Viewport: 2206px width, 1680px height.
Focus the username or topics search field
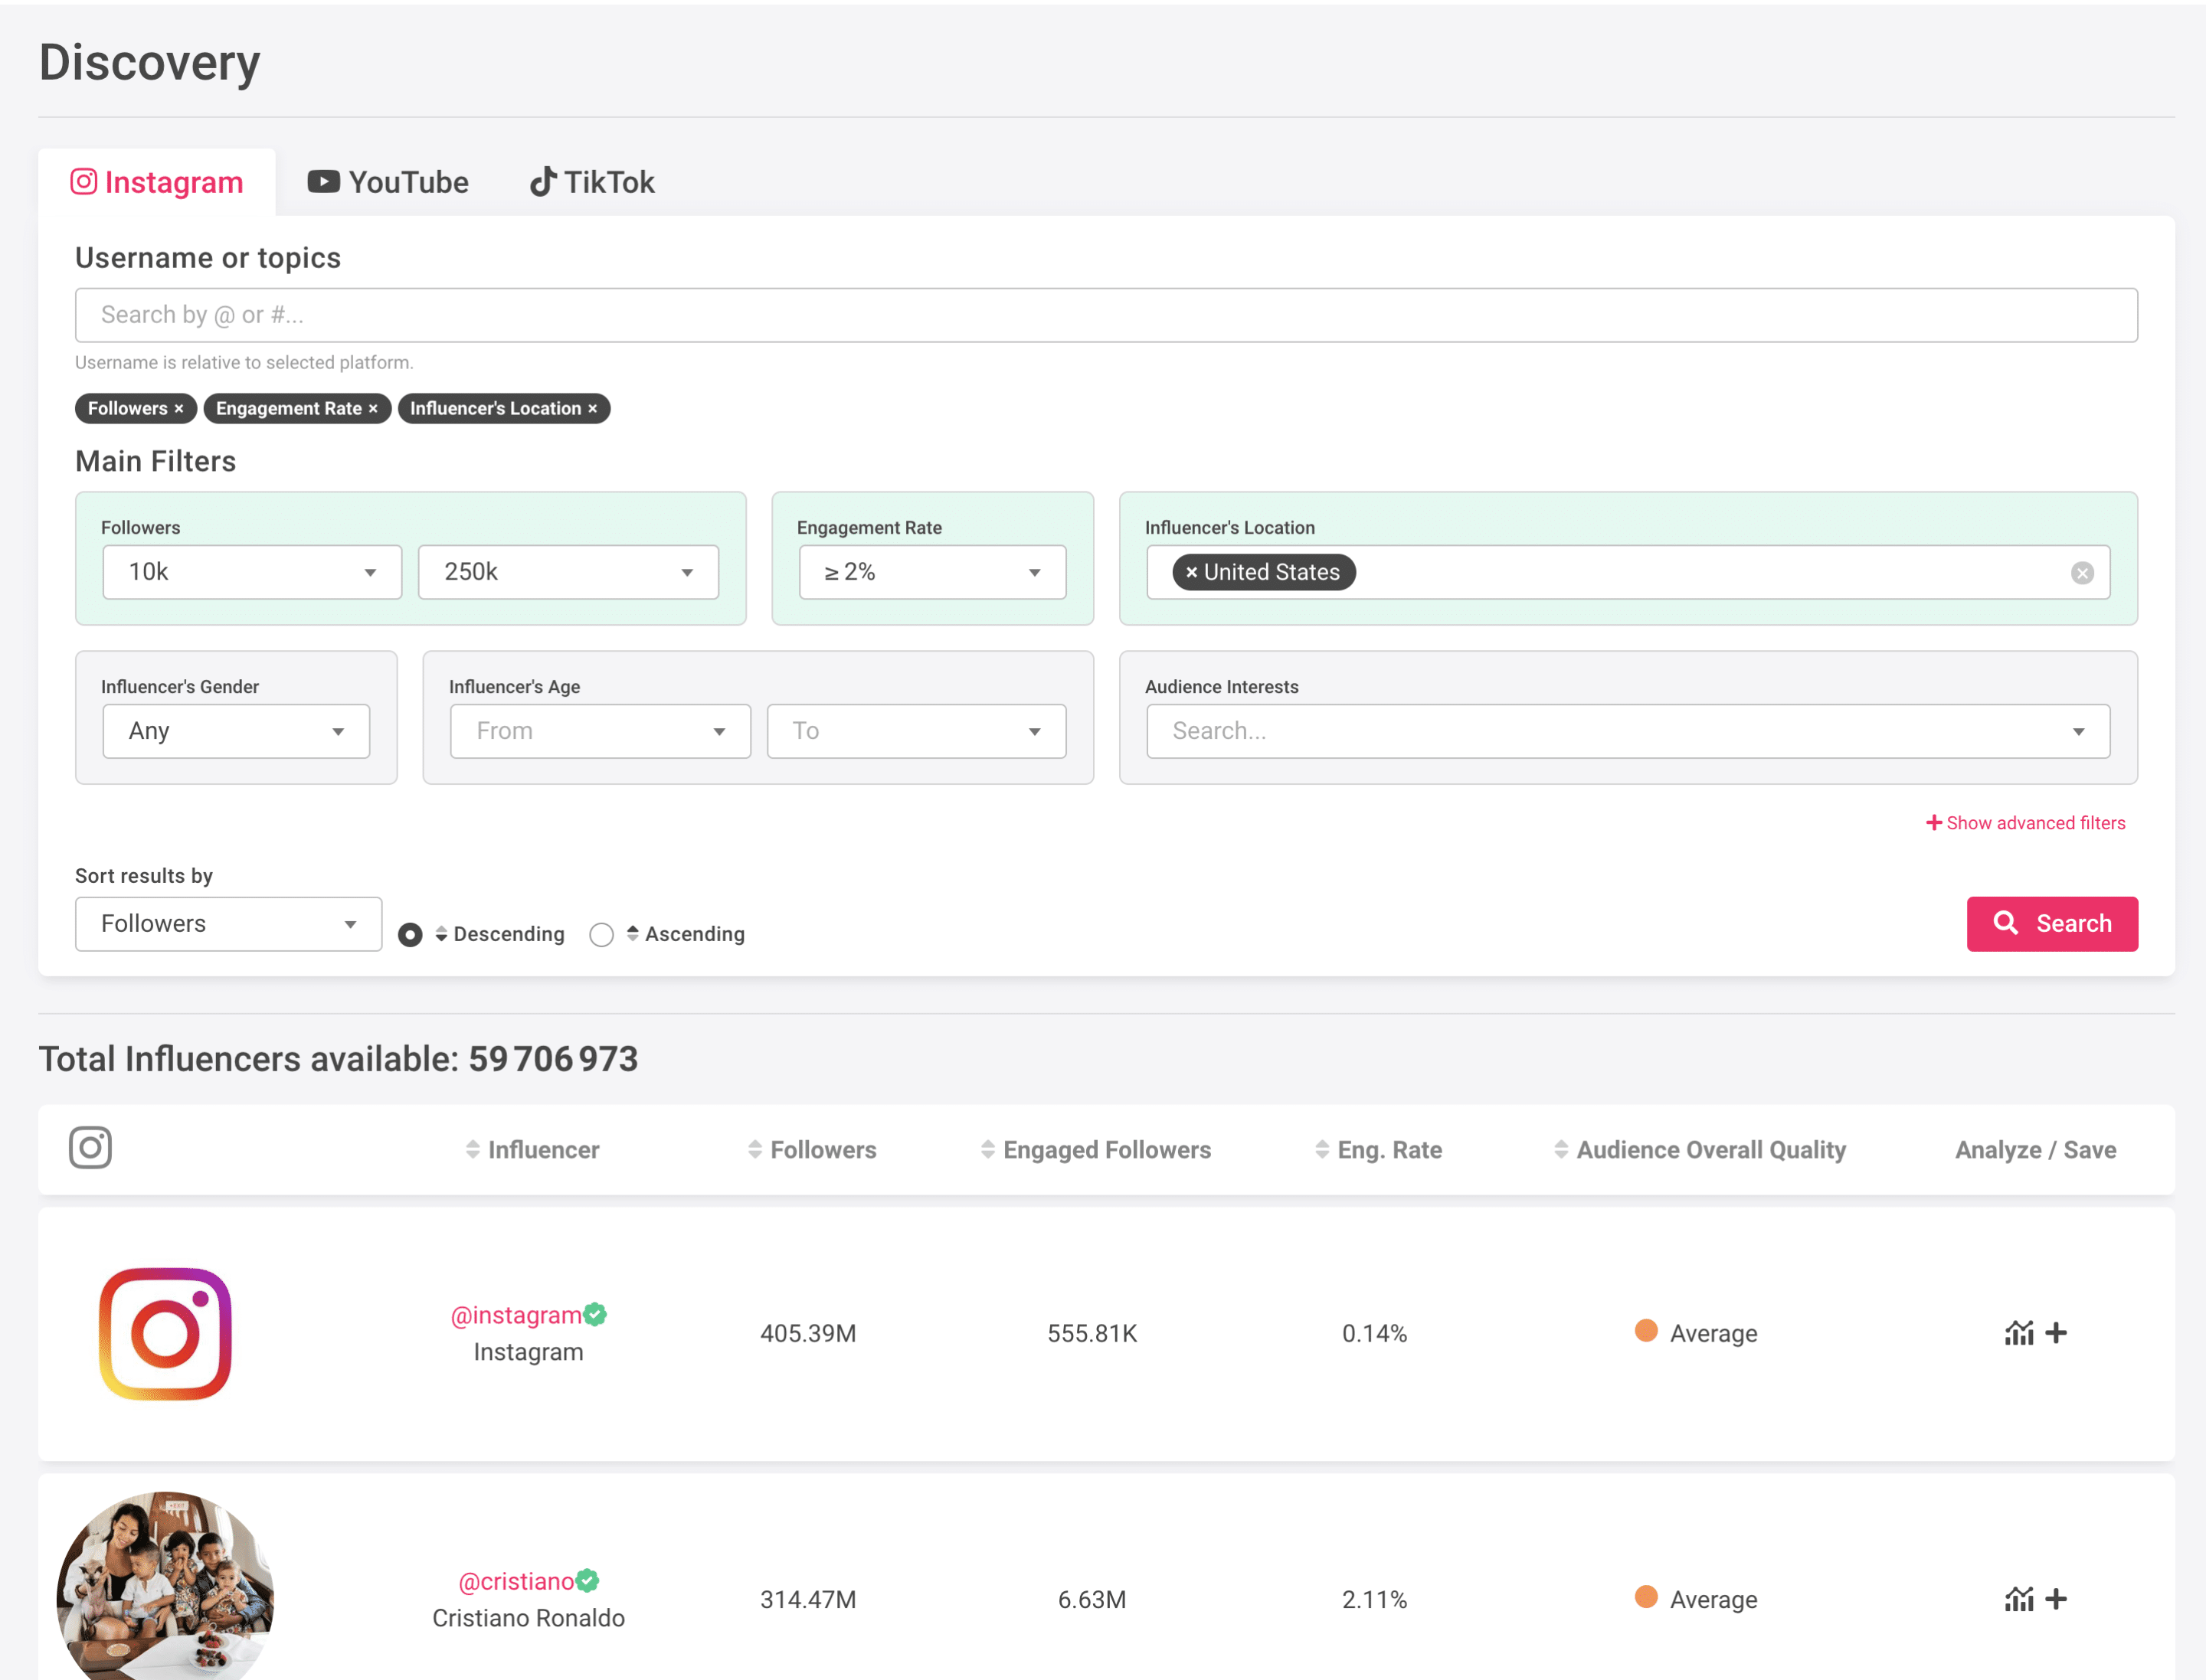1105,315
